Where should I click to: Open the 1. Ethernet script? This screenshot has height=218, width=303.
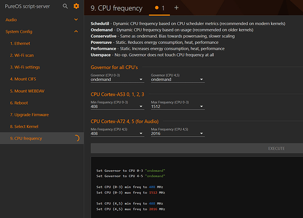20,43
